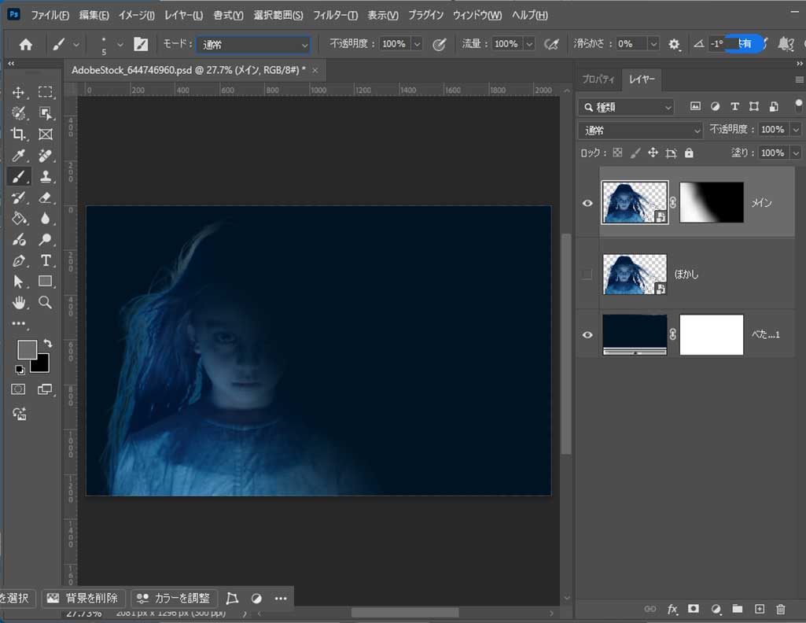Open the layer filter 種類 dropdown

(626, 107)
